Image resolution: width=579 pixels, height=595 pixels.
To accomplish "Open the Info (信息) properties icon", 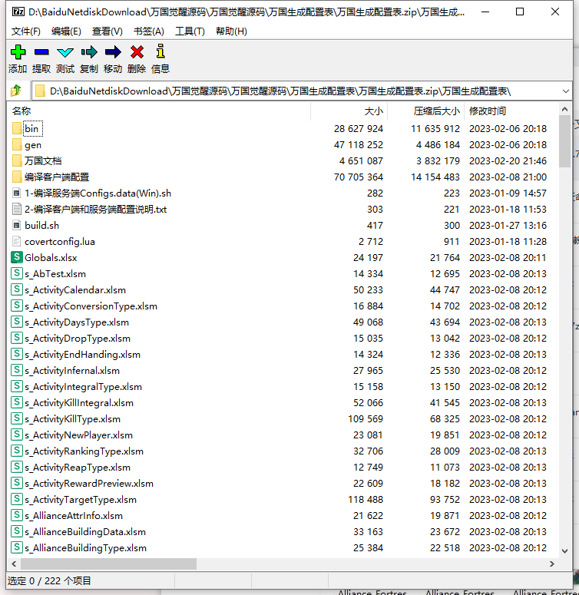I will pos(160,52).
